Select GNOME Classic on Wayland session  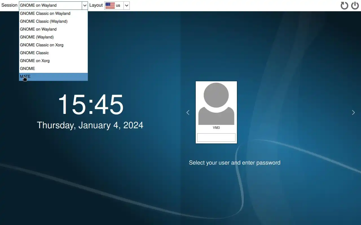point(53,13)
